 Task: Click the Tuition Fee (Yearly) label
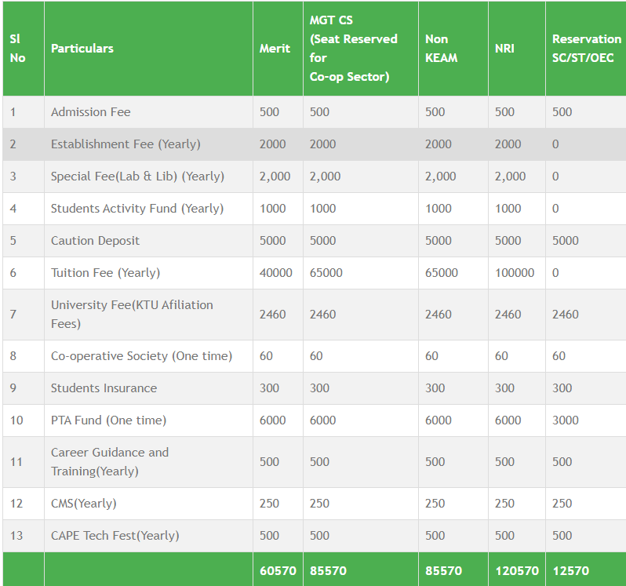tap(105, 273)
